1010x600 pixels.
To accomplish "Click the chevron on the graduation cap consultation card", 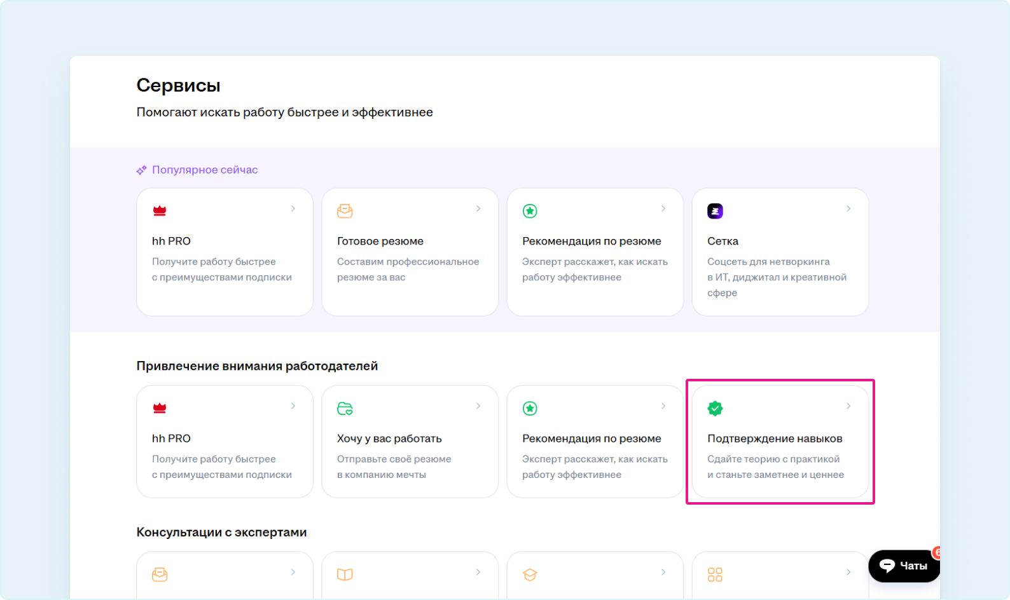I will (663, 572).
